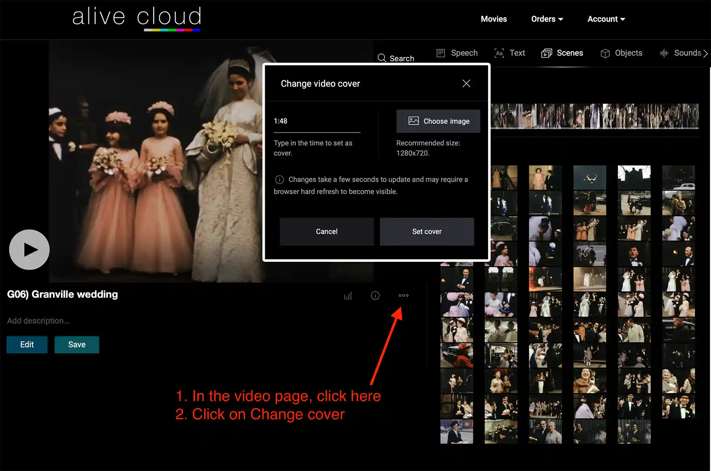Select the white car scene thumbnail top right
711x471 pixels.
tap(678, 177)
